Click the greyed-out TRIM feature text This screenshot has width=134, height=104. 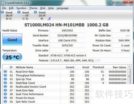click(98, 61)
